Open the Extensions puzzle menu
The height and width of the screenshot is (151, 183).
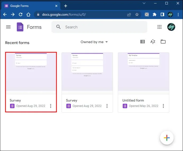(x=155, y=15)
